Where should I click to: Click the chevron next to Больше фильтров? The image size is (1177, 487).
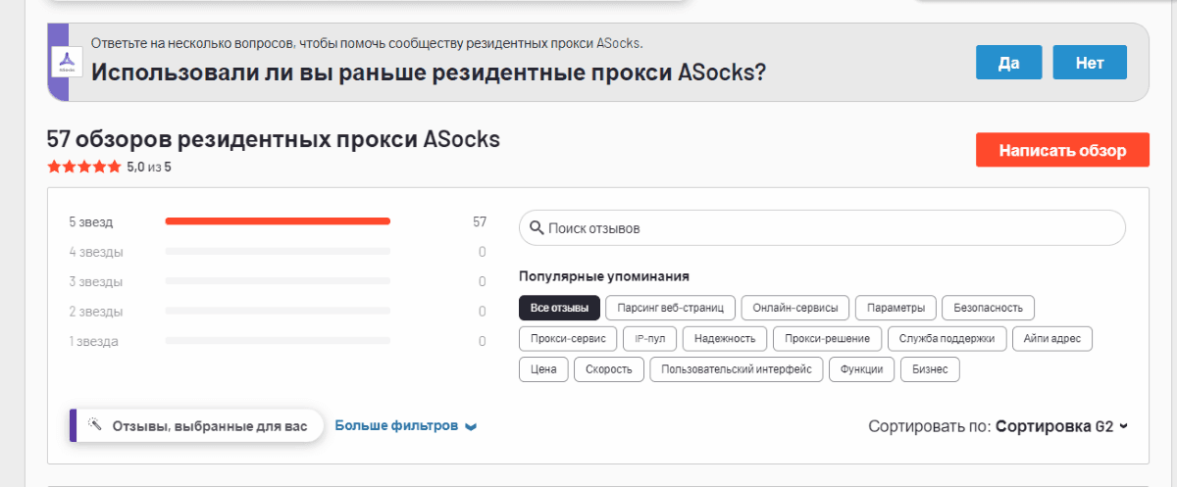tap(471, 426)
